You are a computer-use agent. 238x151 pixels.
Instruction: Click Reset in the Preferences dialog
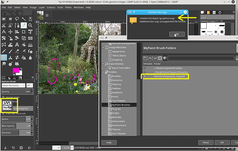point(206,142)
